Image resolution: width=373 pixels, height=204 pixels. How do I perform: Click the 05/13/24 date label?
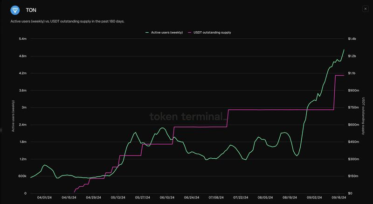118,198
